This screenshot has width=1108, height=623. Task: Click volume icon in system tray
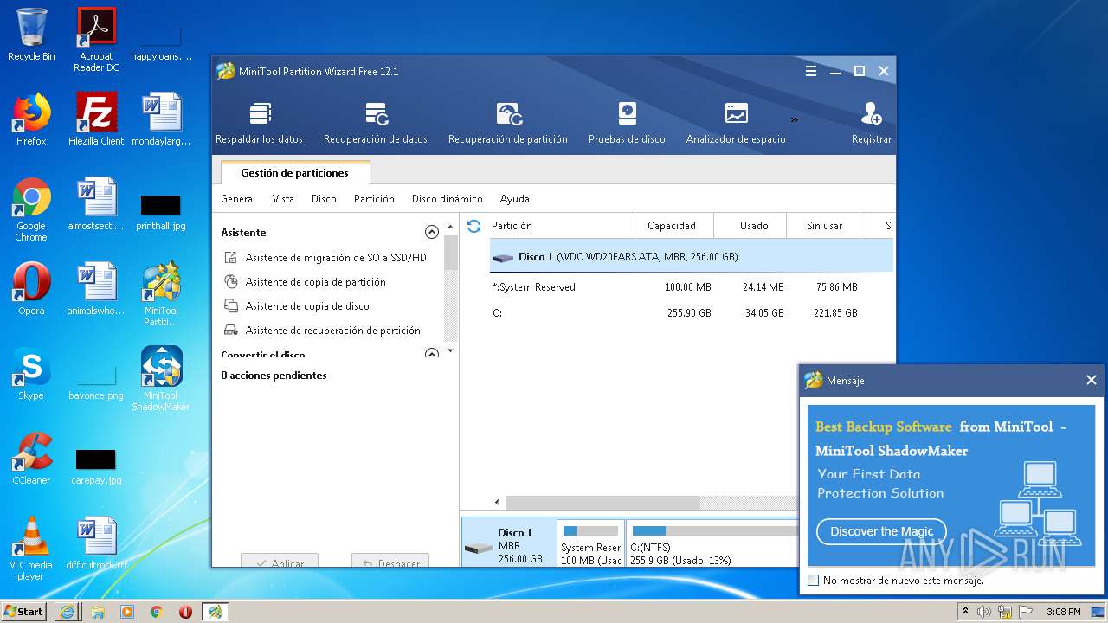[984, 612]
